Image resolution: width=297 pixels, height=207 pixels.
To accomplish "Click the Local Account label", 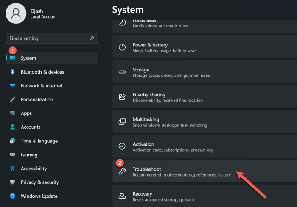I will click(44, 17).
